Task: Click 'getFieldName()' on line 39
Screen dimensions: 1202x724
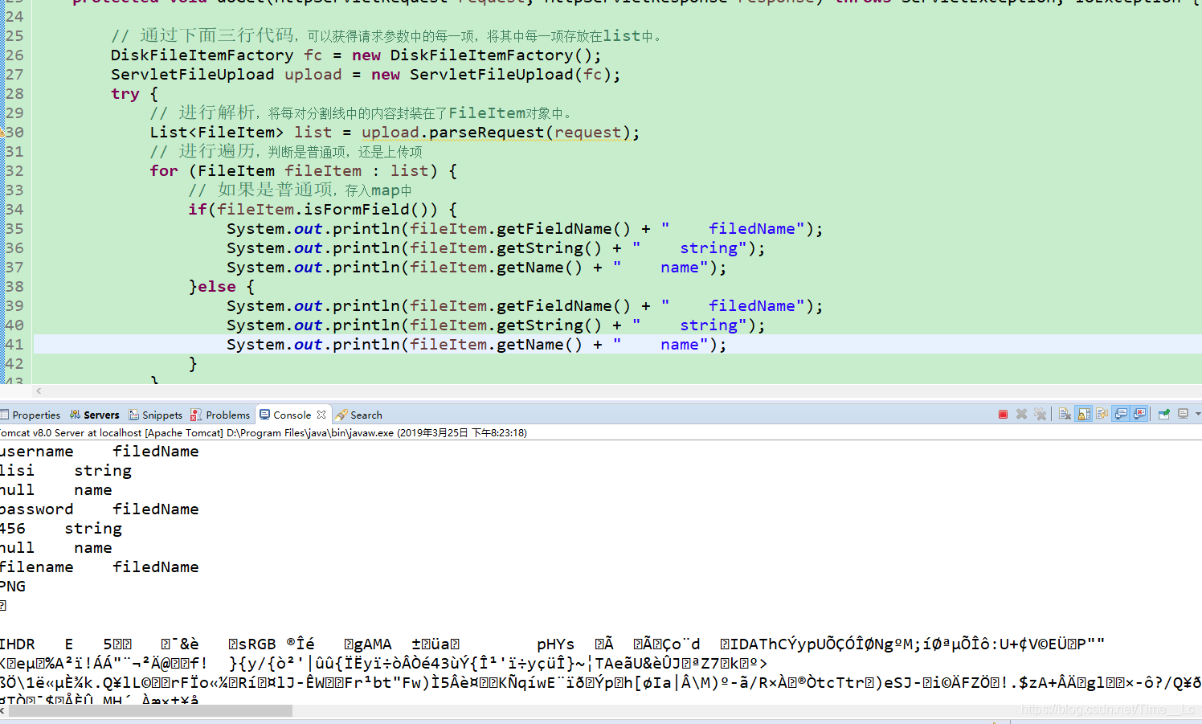Action: (x=563, y=306)
